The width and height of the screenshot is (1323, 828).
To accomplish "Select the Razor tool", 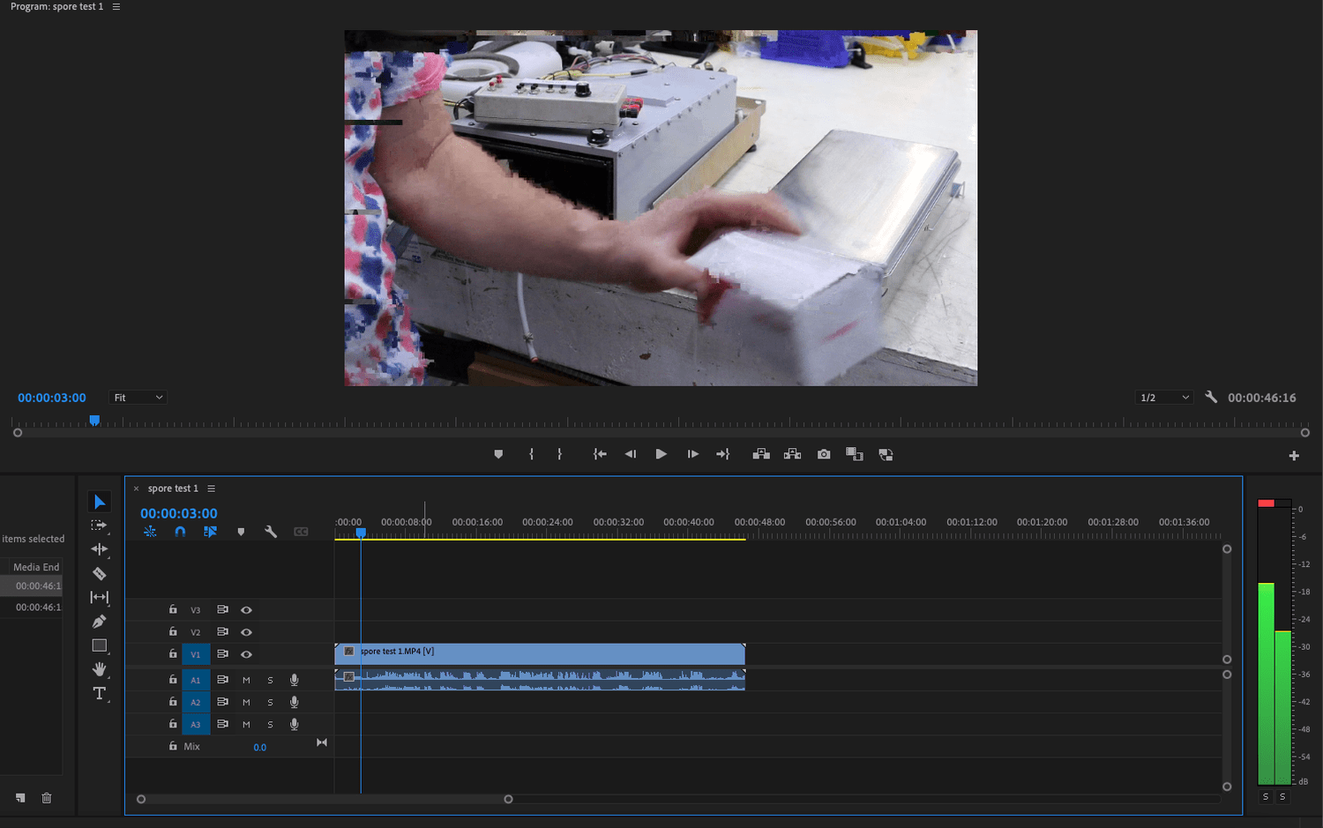I will (x=100, y=572).
